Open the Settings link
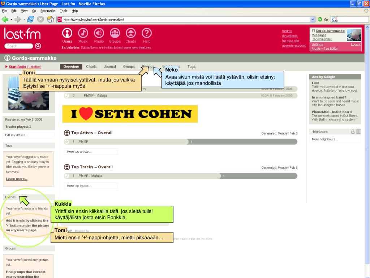Viewport: 370px width, 278px height. click(317, 45)
